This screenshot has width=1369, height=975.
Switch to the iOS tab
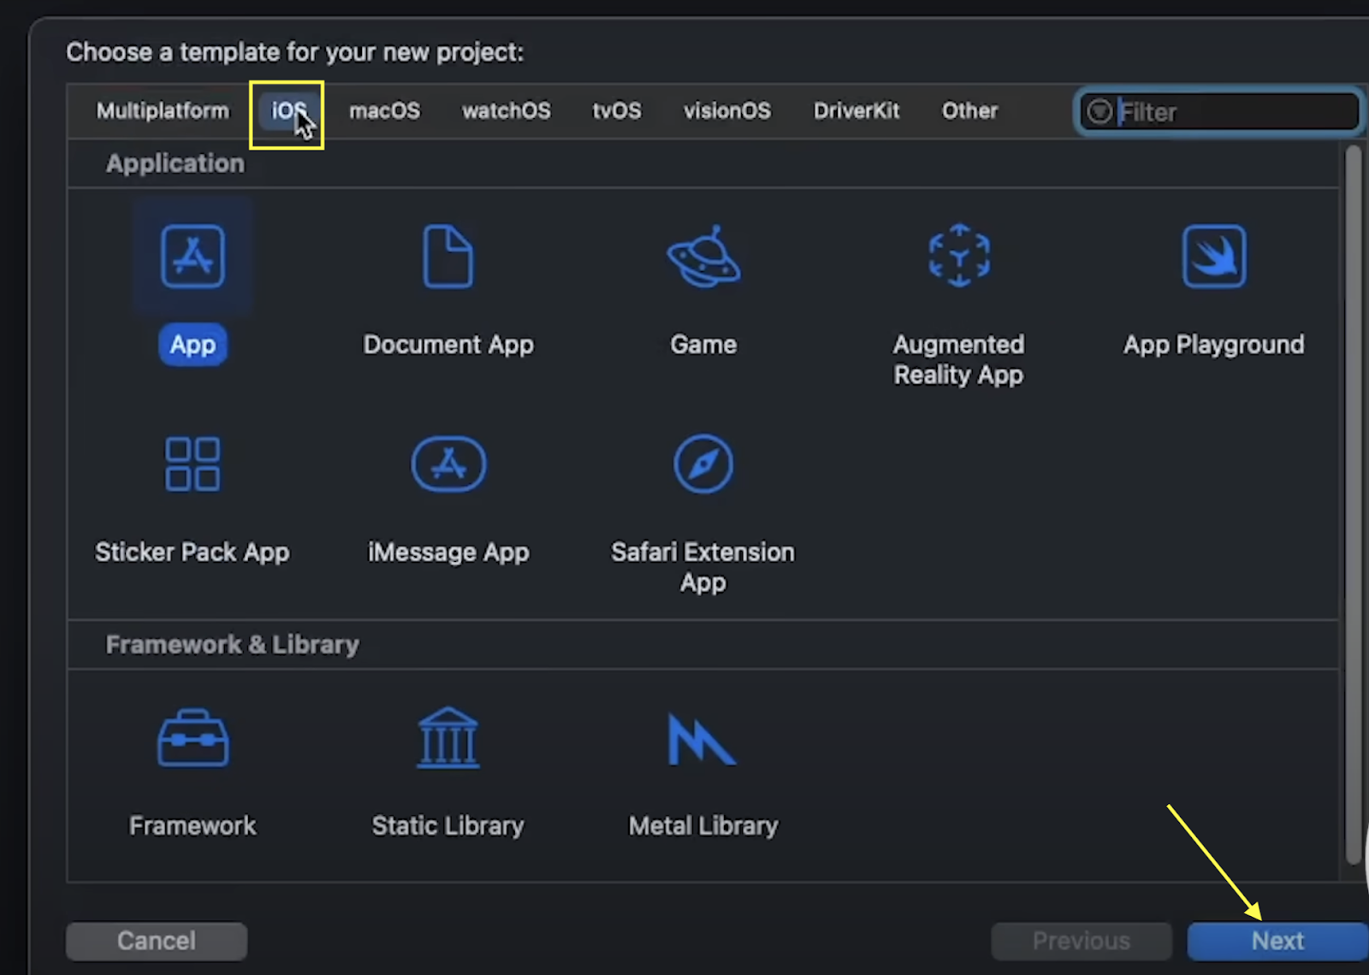coord(288,111)
